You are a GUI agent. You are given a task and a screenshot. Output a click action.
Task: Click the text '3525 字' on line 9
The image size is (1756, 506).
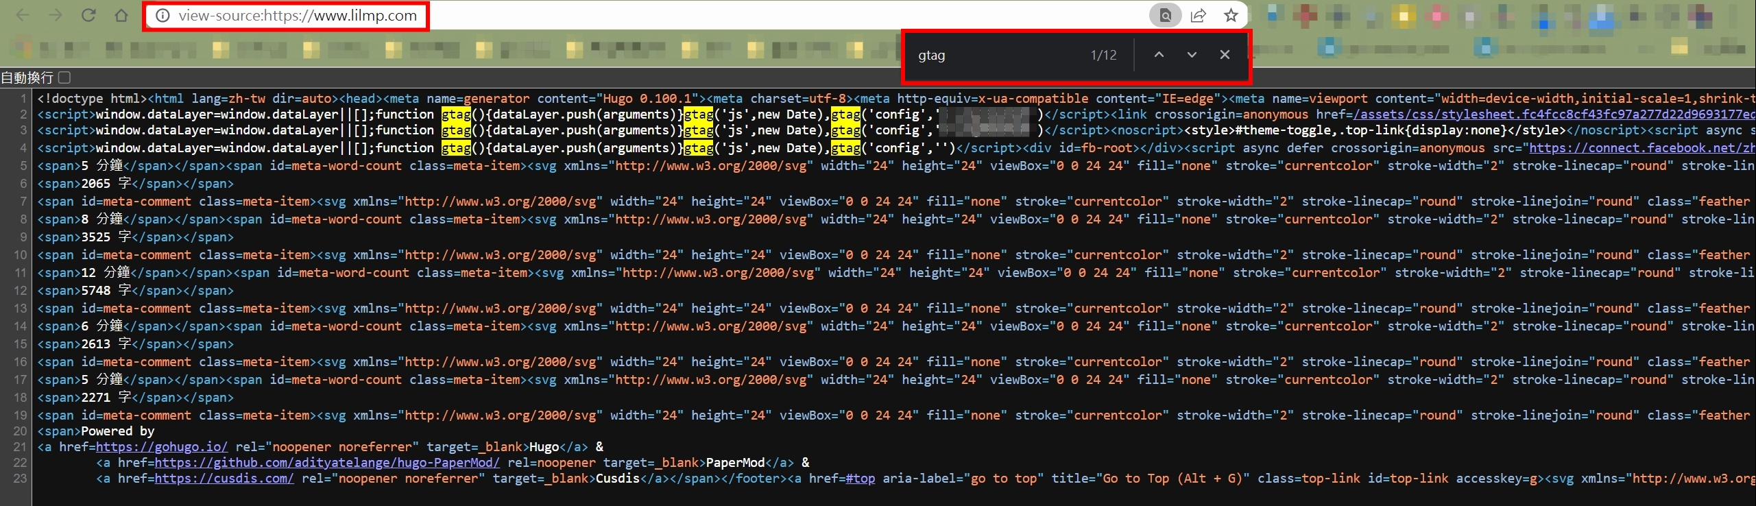tap(106, 237)
